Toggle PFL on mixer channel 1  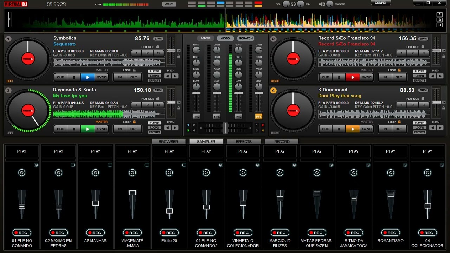(196, 117)
